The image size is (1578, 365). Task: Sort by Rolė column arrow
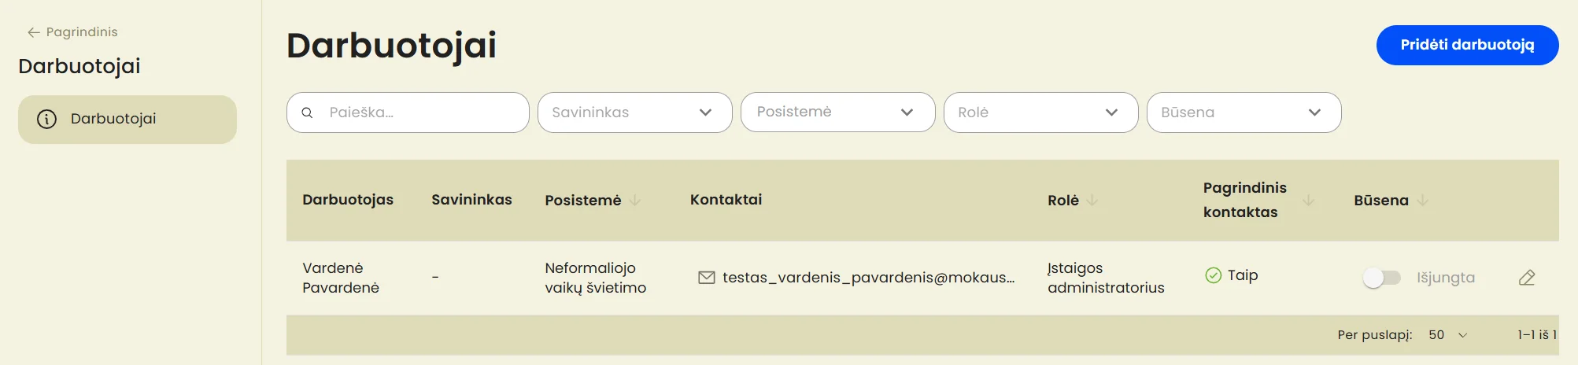1092,201
